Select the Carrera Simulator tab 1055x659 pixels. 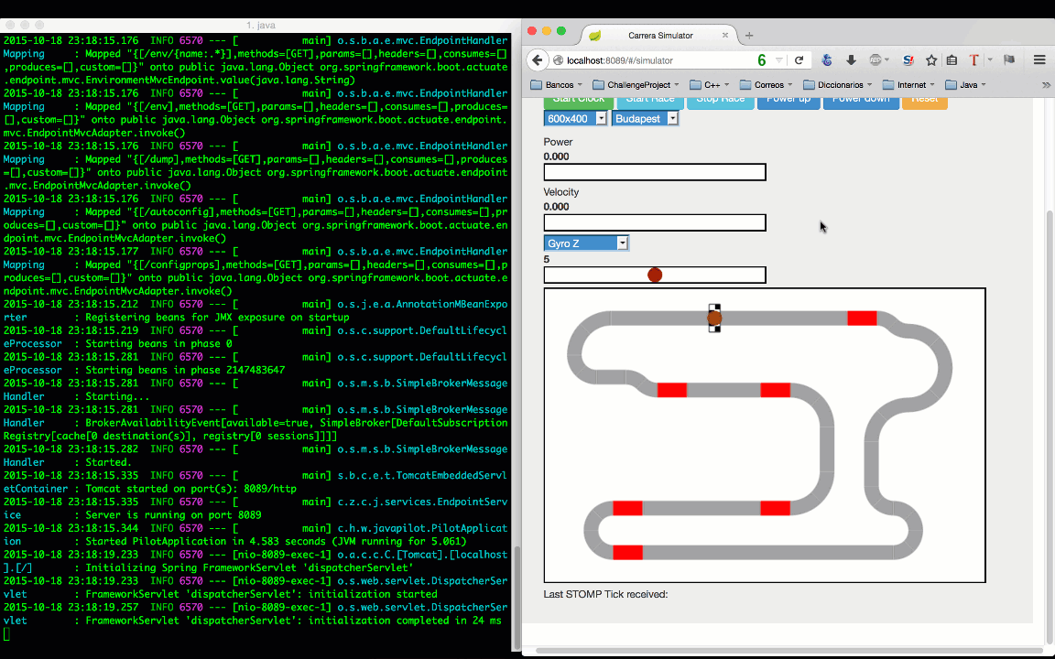coord(659,35)
